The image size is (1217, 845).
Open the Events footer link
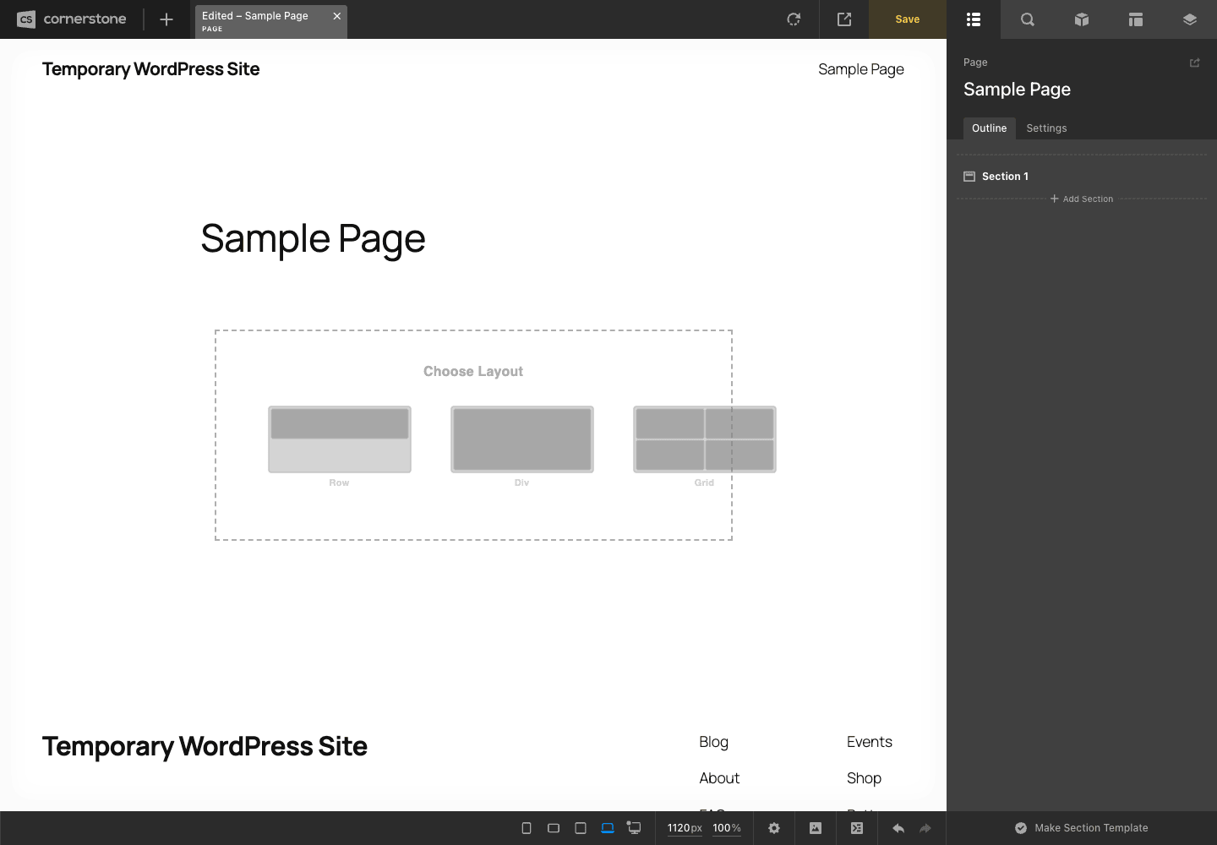(x=870, y=742)
